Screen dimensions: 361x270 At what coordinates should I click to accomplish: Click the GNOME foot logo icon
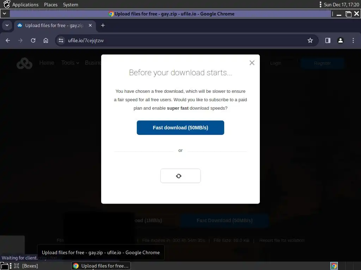tap(7, 4)
